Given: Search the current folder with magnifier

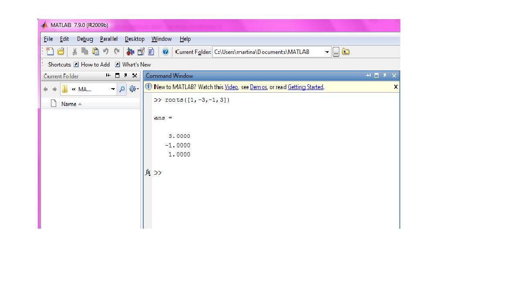Looking at the screenshot, I should [122, 89].
